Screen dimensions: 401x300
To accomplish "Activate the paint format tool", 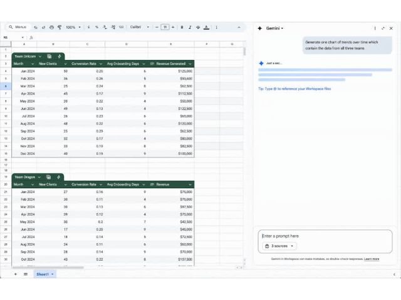I will click(x=60, y=27).
